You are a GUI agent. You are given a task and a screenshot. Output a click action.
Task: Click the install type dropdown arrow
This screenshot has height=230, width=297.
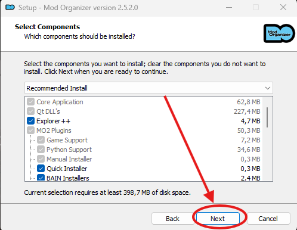click(x=268, y=88)
